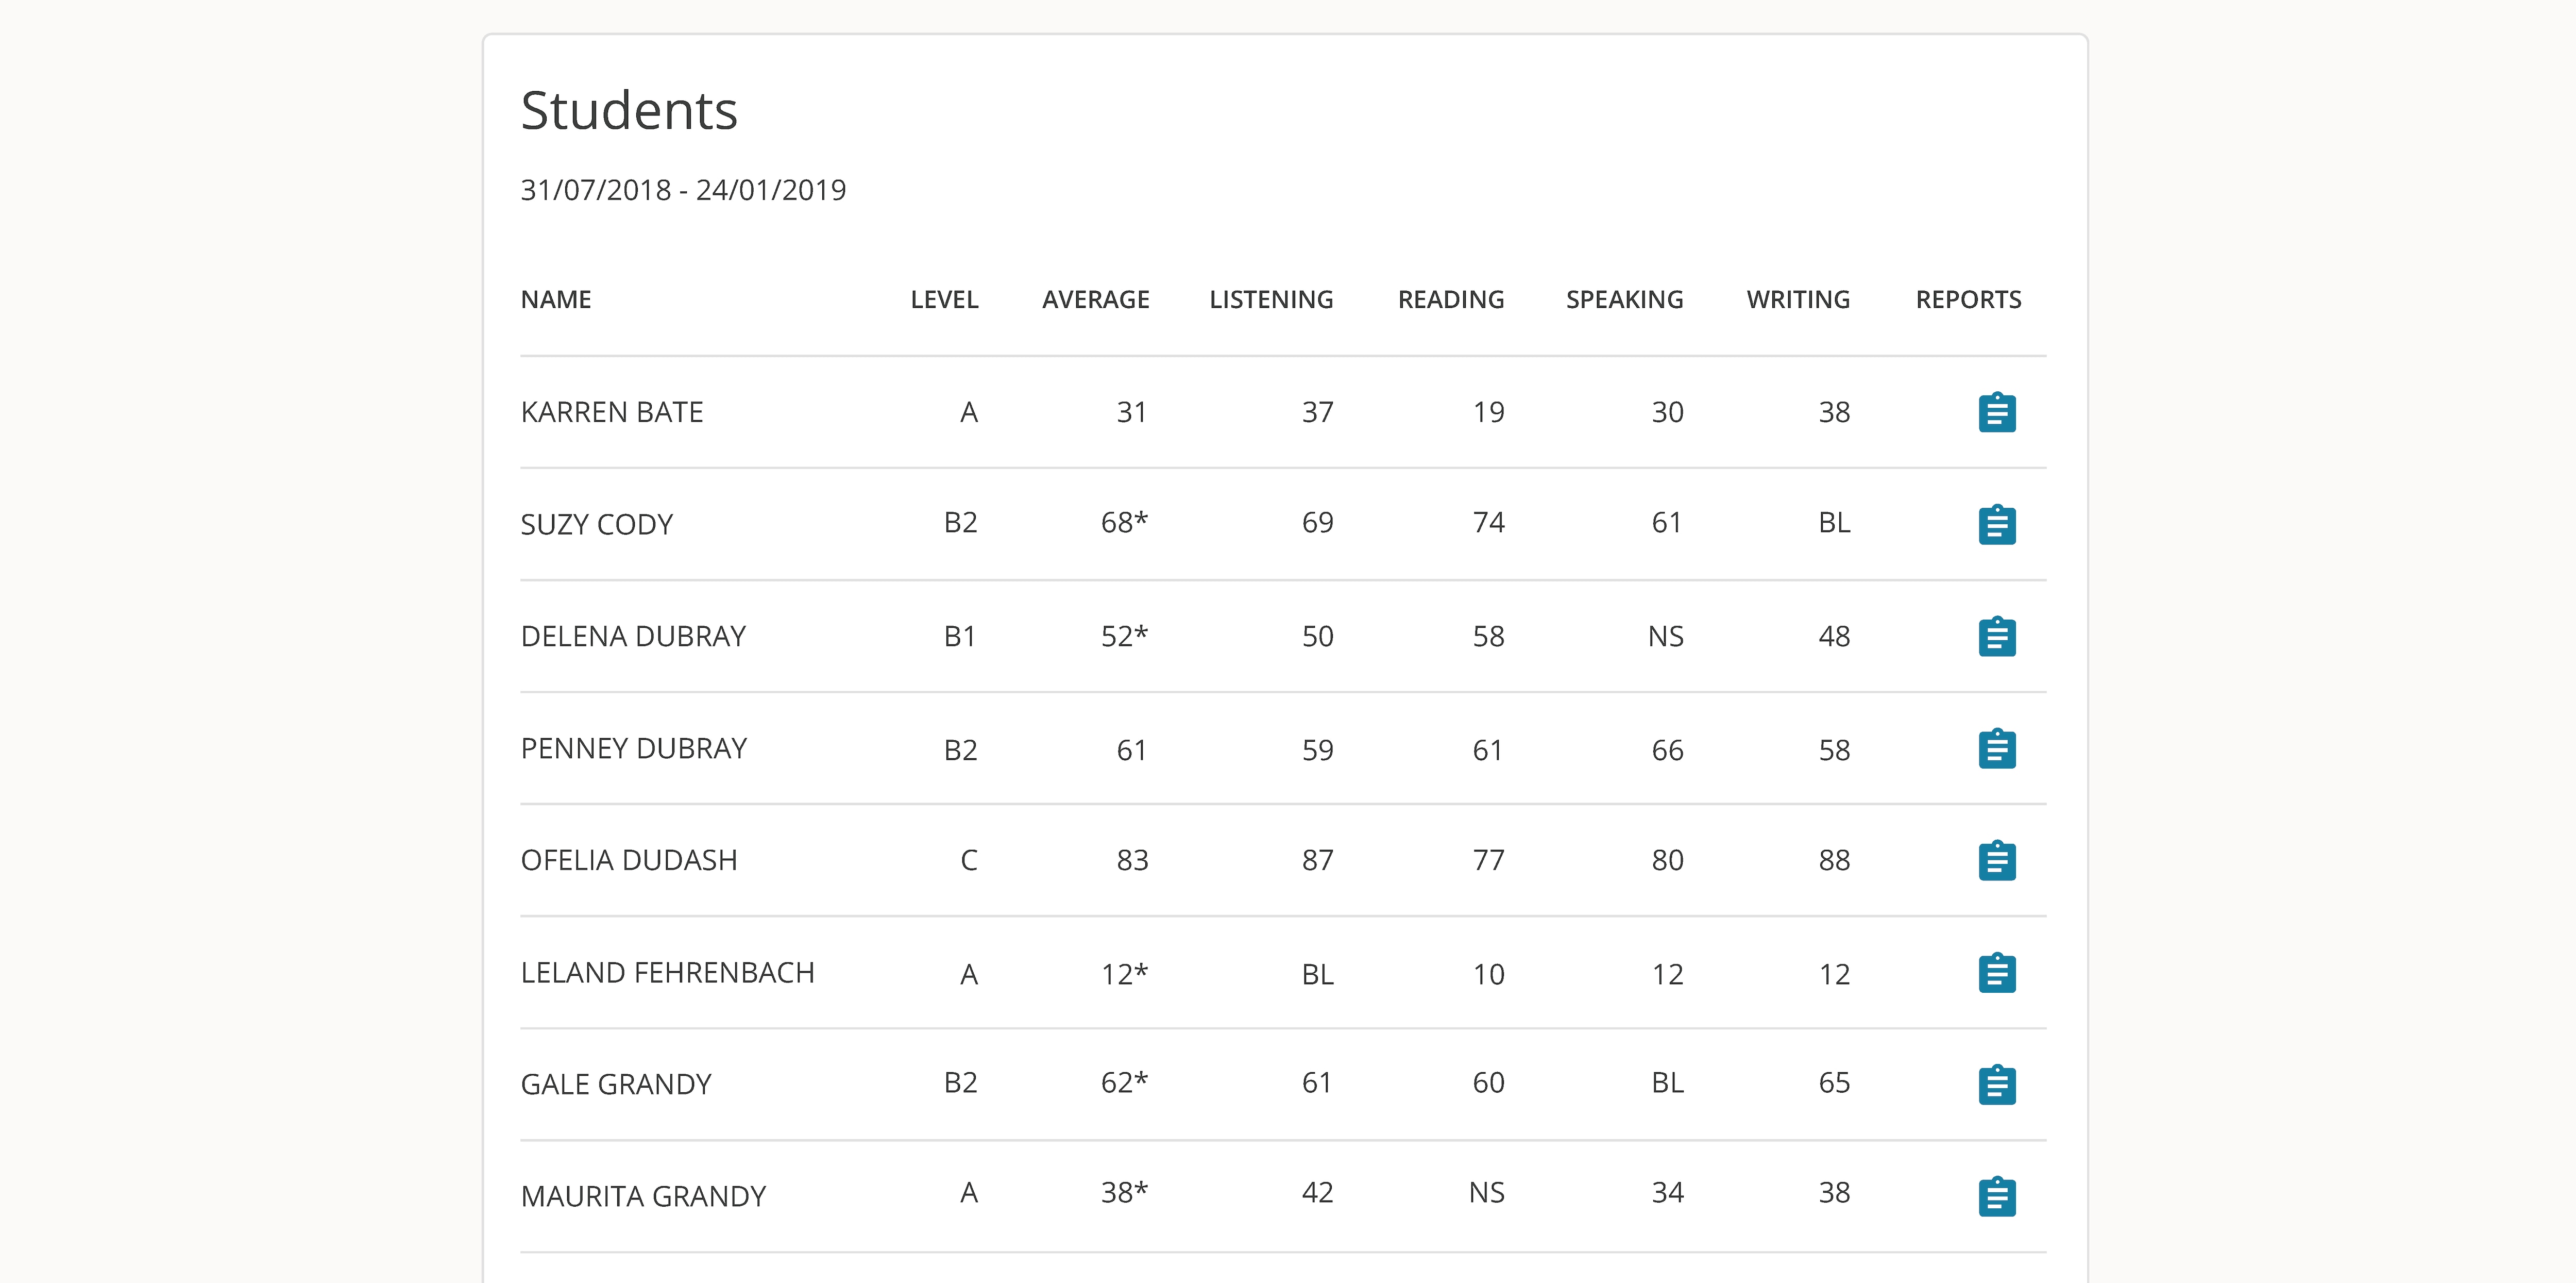2576x1283 pixels.
Task: View Leland Fehrenbach's report clipboard icon
Action: pos(1996,973)
